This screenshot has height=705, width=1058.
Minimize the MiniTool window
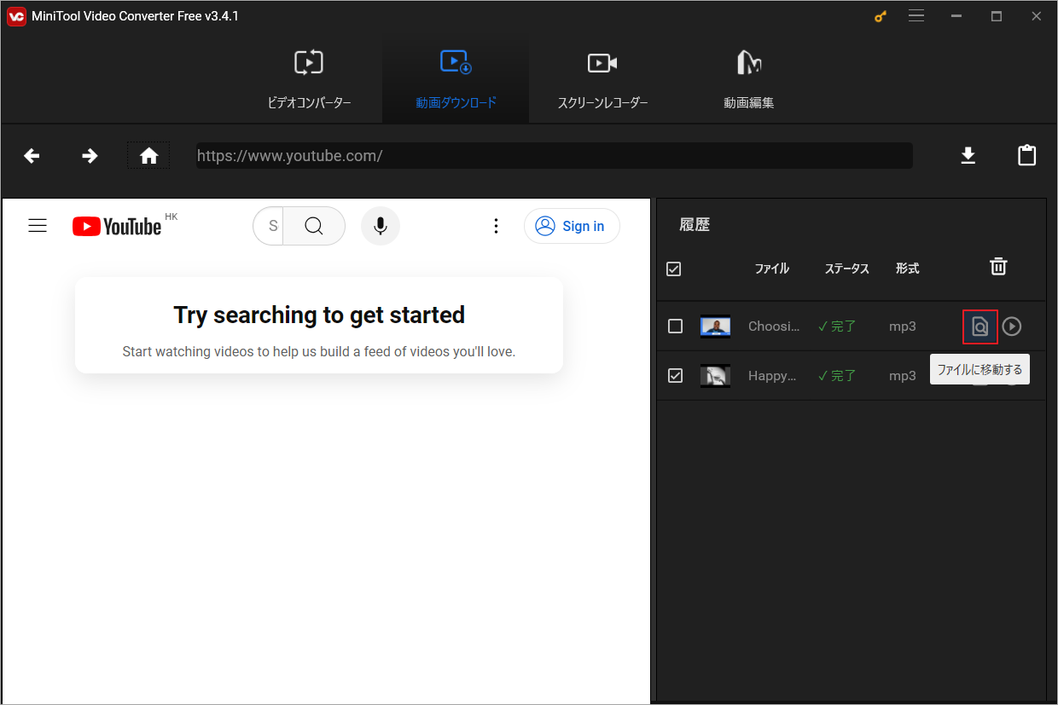tap(956, 16)
